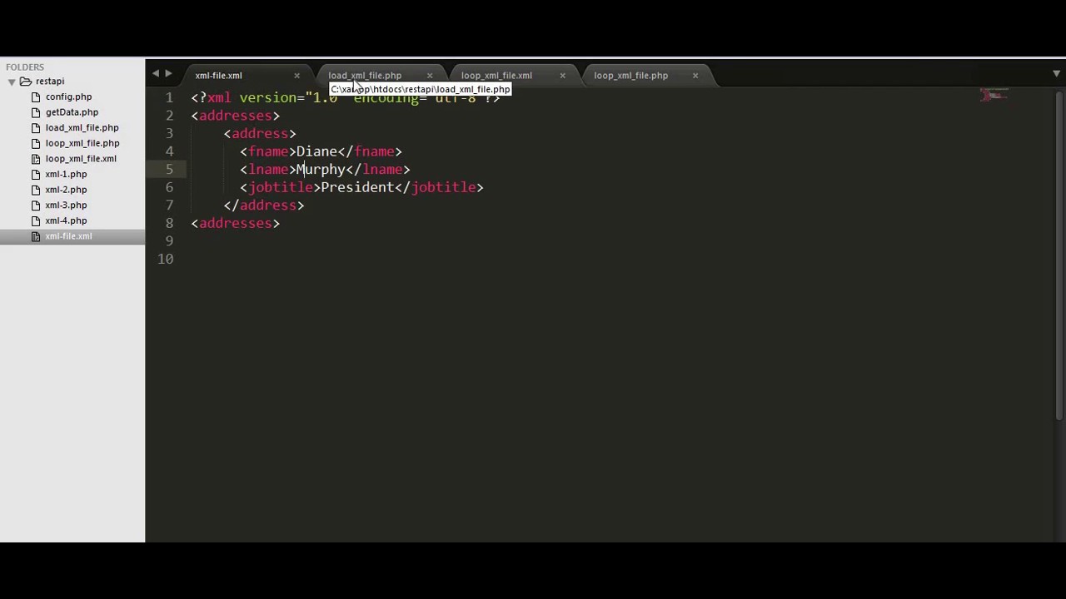Open getData.php in the sidebar

72,112
